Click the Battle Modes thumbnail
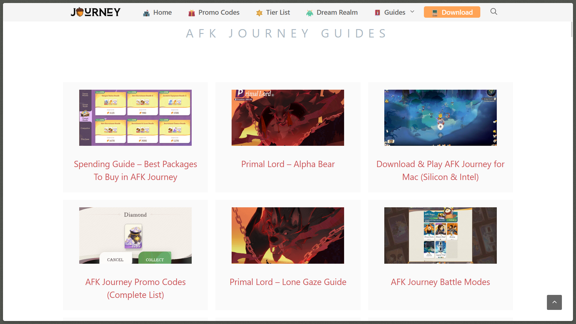The width and height of the screenshot is (576, 324). 440,235
